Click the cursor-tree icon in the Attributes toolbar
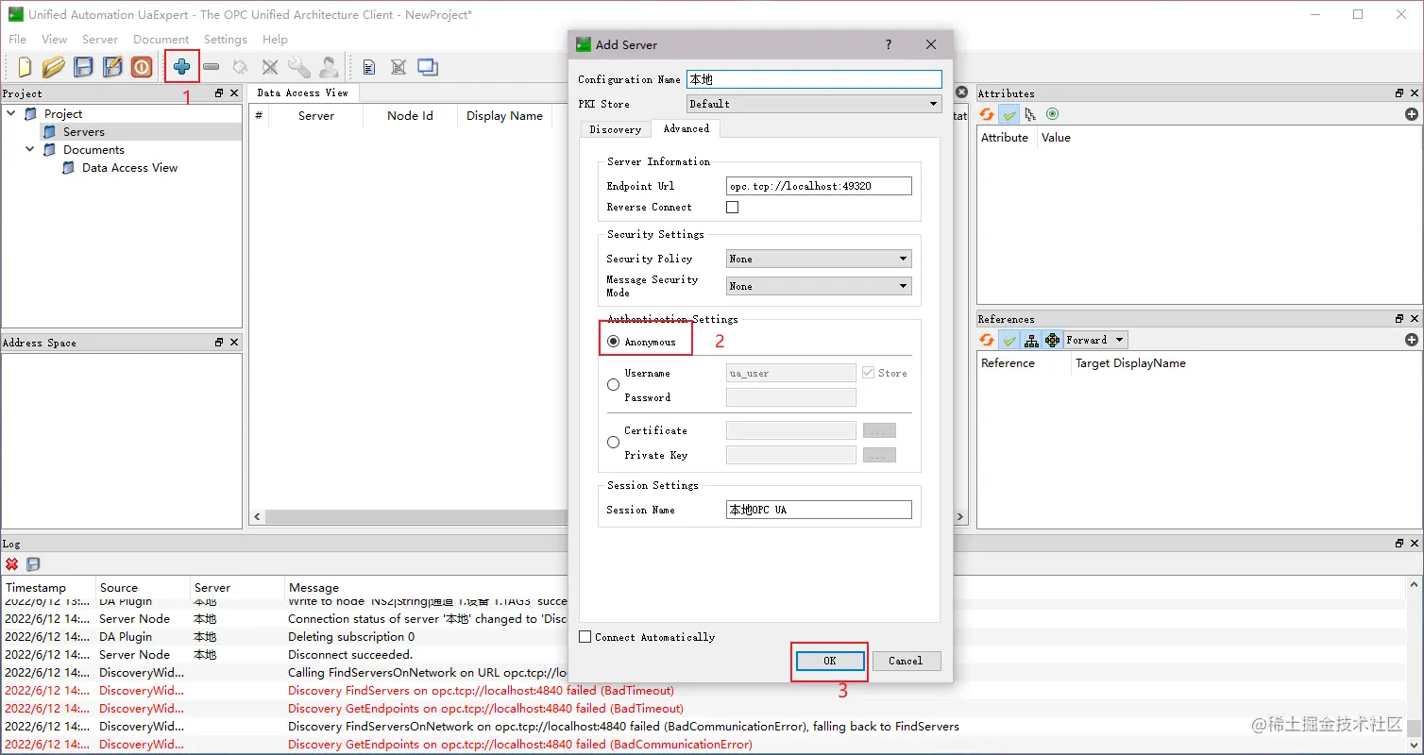Image resolution: width=1424 pixels, height=755 pixels. (1030, 114)
